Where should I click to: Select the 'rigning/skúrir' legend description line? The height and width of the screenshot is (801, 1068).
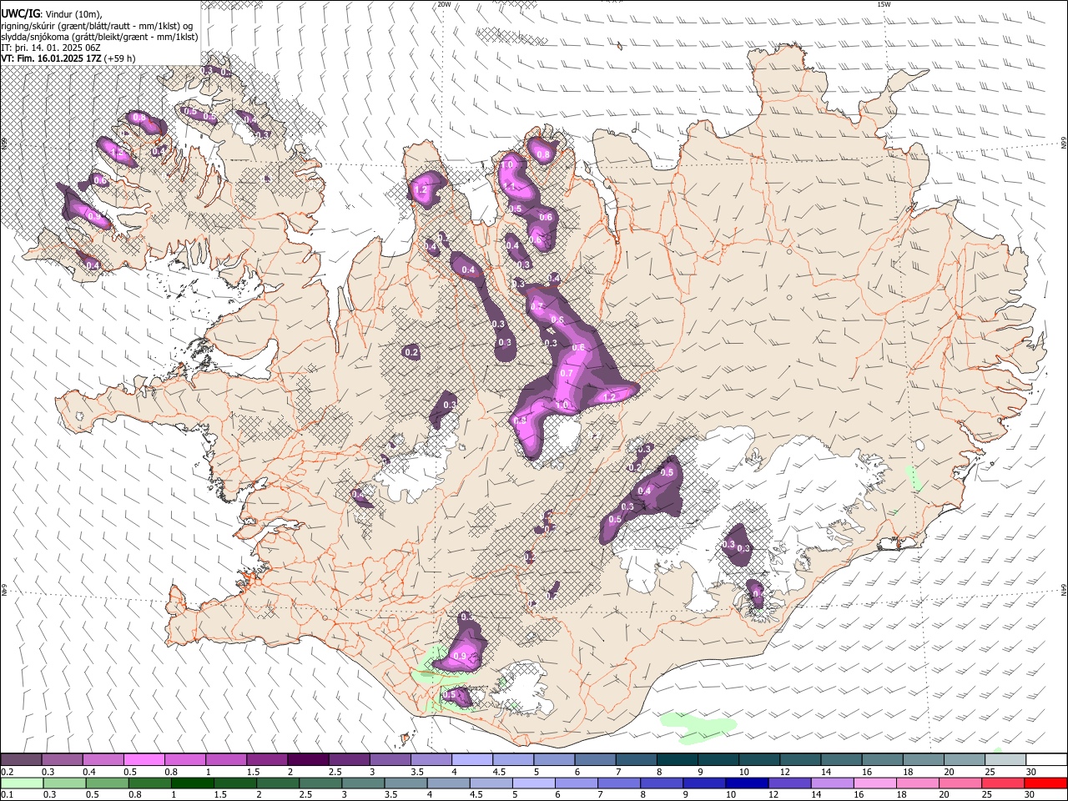point(97,26)
